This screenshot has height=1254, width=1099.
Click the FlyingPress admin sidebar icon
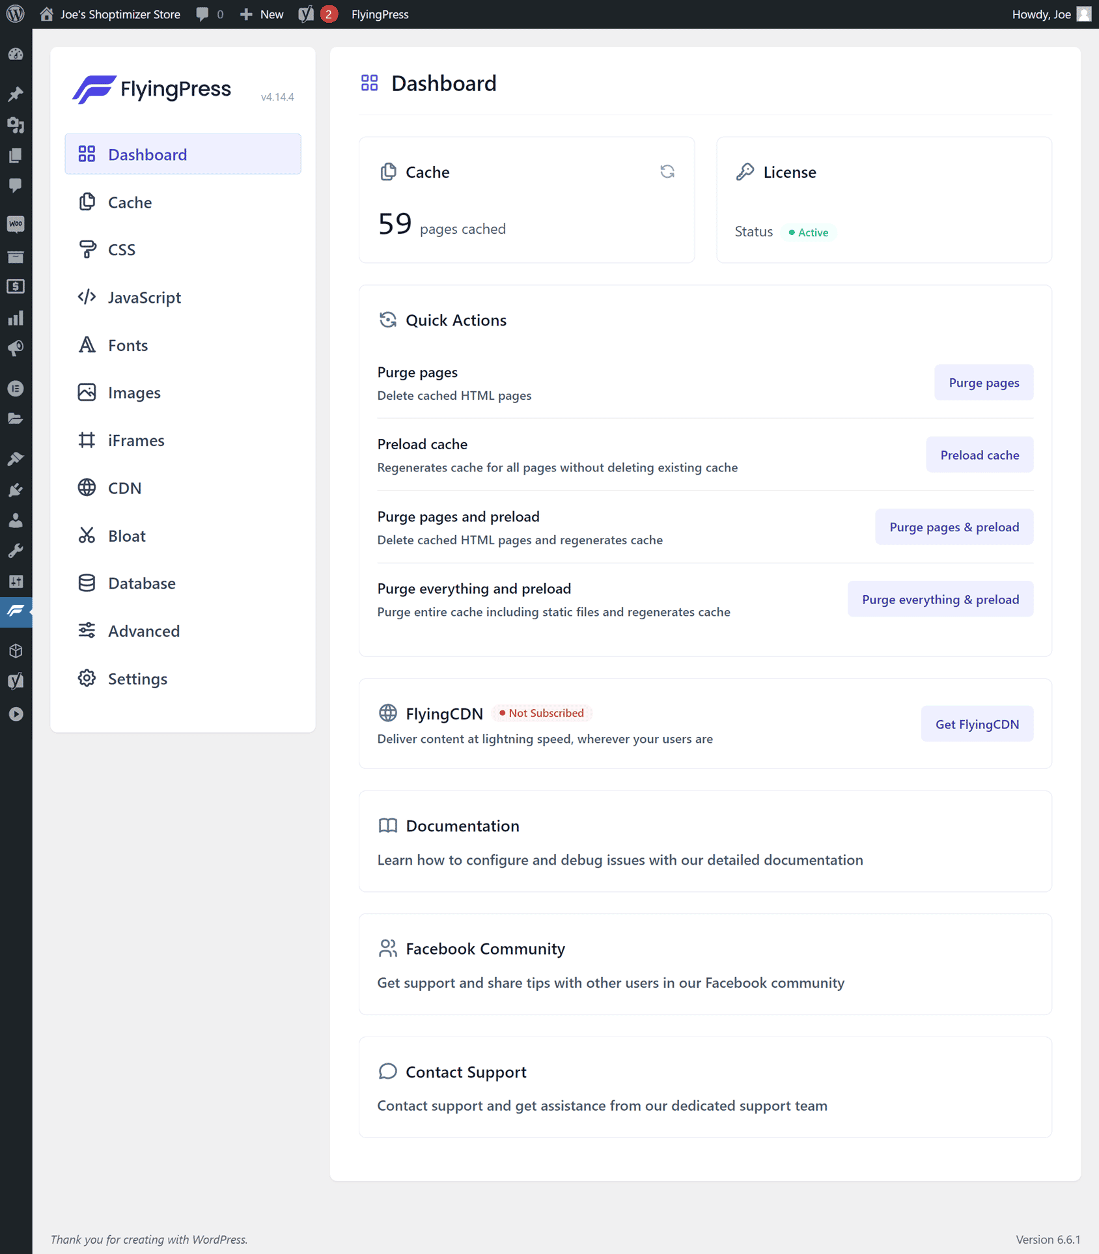pyautogui.click(x=16, y=611)
